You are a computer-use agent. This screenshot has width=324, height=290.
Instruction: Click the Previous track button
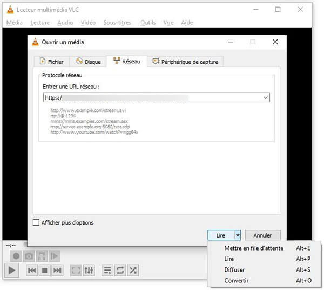[32, 270]
